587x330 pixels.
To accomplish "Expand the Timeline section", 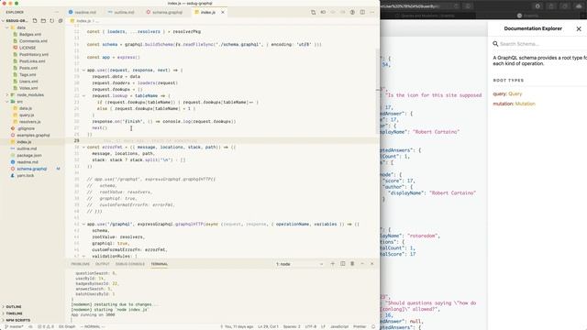I will click(15, 313).
